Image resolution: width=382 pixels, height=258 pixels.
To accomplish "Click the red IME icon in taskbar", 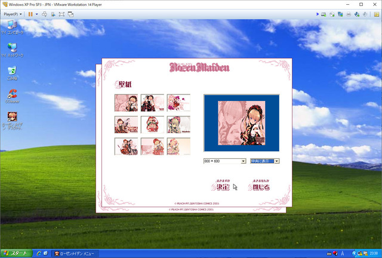I will click(335, 254).
